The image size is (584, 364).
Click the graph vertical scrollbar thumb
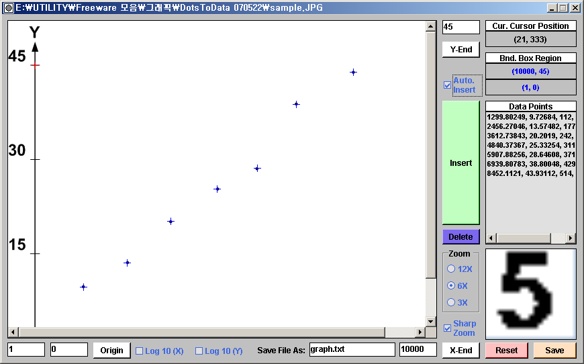point(430,154)
